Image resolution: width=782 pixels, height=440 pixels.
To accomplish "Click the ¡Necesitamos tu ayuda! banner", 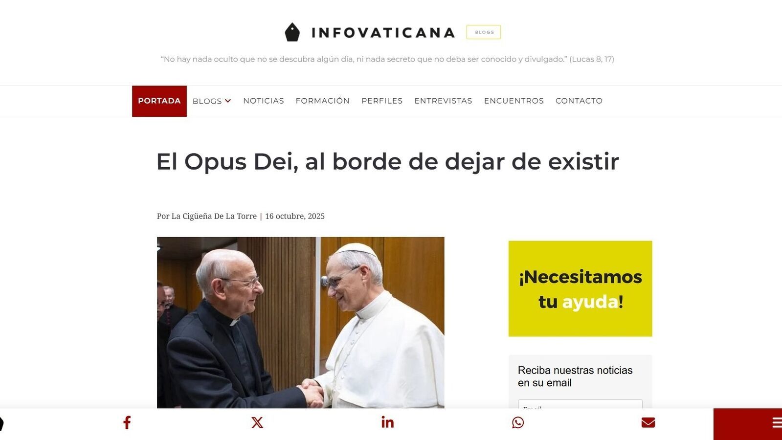I will (580, 288).
